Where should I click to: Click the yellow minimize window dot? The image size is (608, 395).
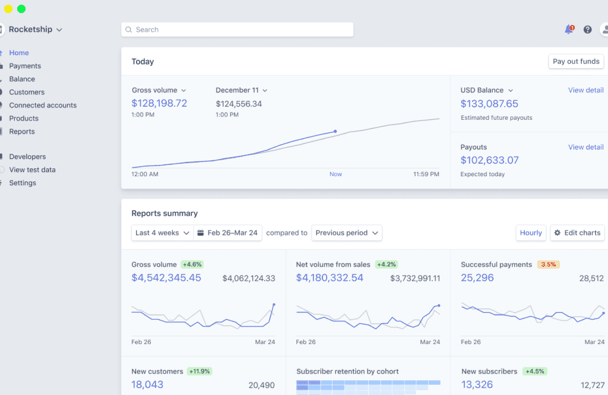point(8,9)
